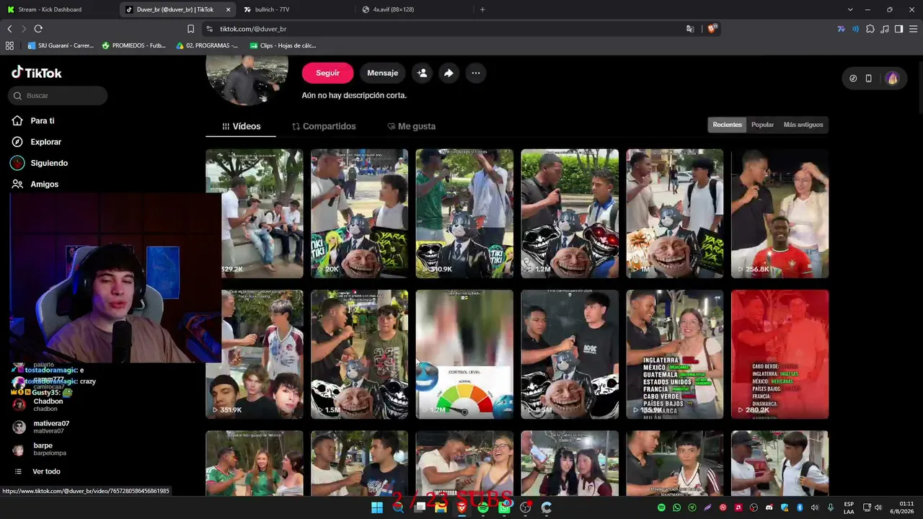Reload the TikTok page

pyautogui.click(x=38, y=29)
